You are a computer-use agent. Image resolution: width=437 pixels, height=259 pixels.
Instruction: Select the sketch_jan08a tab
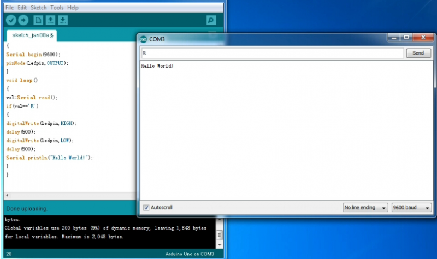[x=32, y=35]
